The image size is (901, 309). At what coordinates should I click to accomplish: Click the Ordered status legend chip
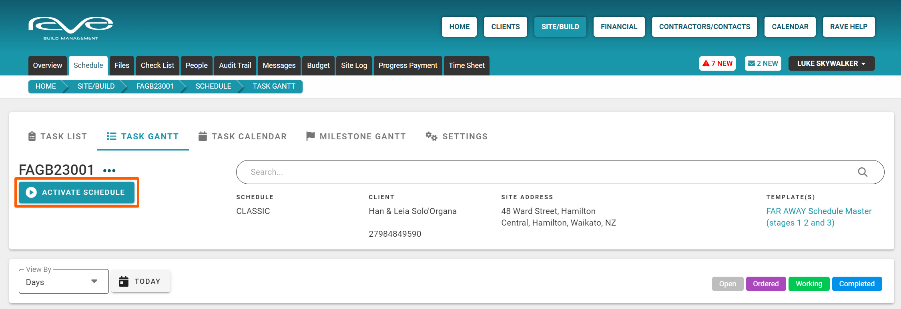[x=766, y=284]
